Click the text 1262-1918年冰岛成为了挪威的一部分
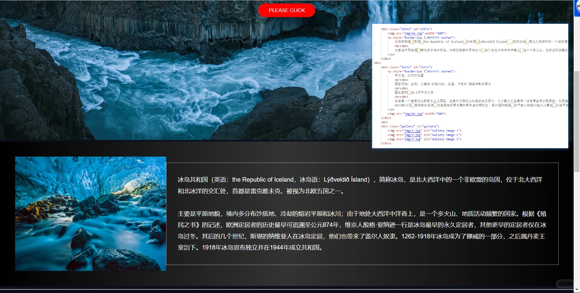The width and height of the screenshot is (580, 293). 452,236
